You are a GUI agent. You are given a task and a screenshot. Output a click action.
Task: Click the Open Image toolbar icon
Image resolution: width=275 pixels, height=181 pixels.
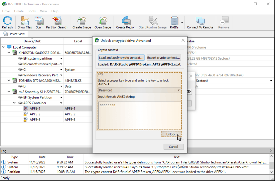103,22
